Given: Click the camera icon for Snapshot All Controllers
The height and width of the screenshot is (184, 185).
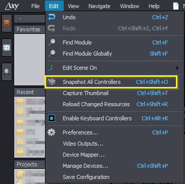Looking at the screenshot, I should (x=52, y=82).
